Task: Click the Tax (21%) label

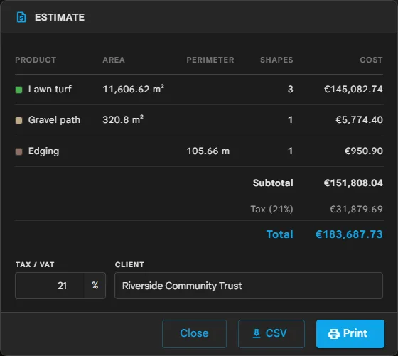Action: (271, 210)
